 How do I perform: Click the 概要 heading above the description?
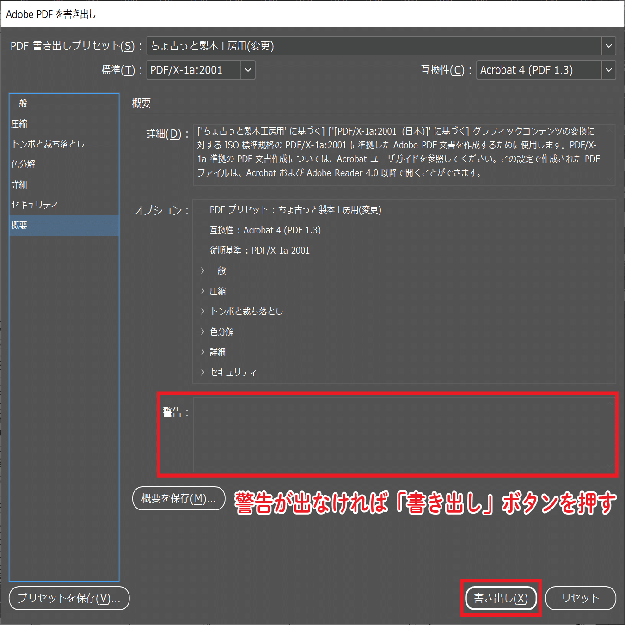click(x=141, y=103)
